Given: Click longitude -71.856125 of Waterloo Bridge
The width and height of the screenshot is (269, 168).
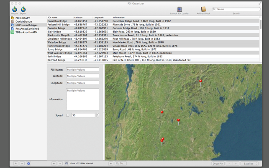Looking at the screenshot, I should [x=100, y=42].
